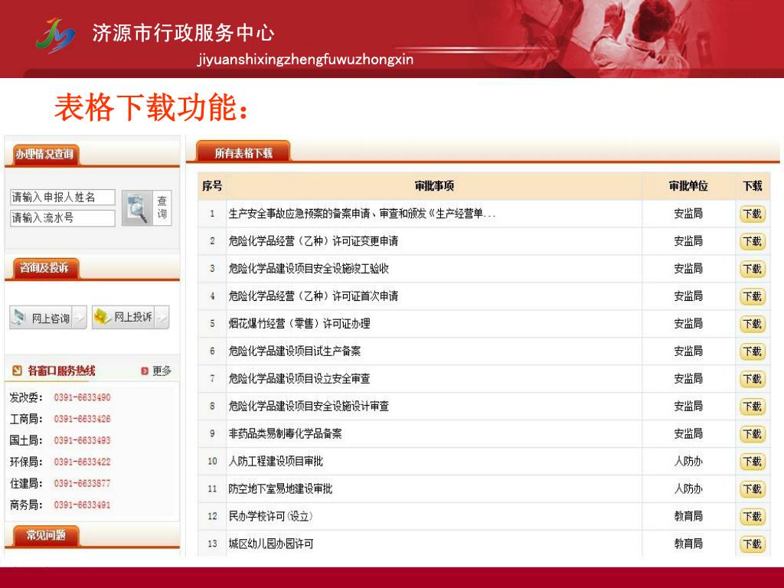Click 工商局 hotline number 0391-6633426

tap(82, 419)
